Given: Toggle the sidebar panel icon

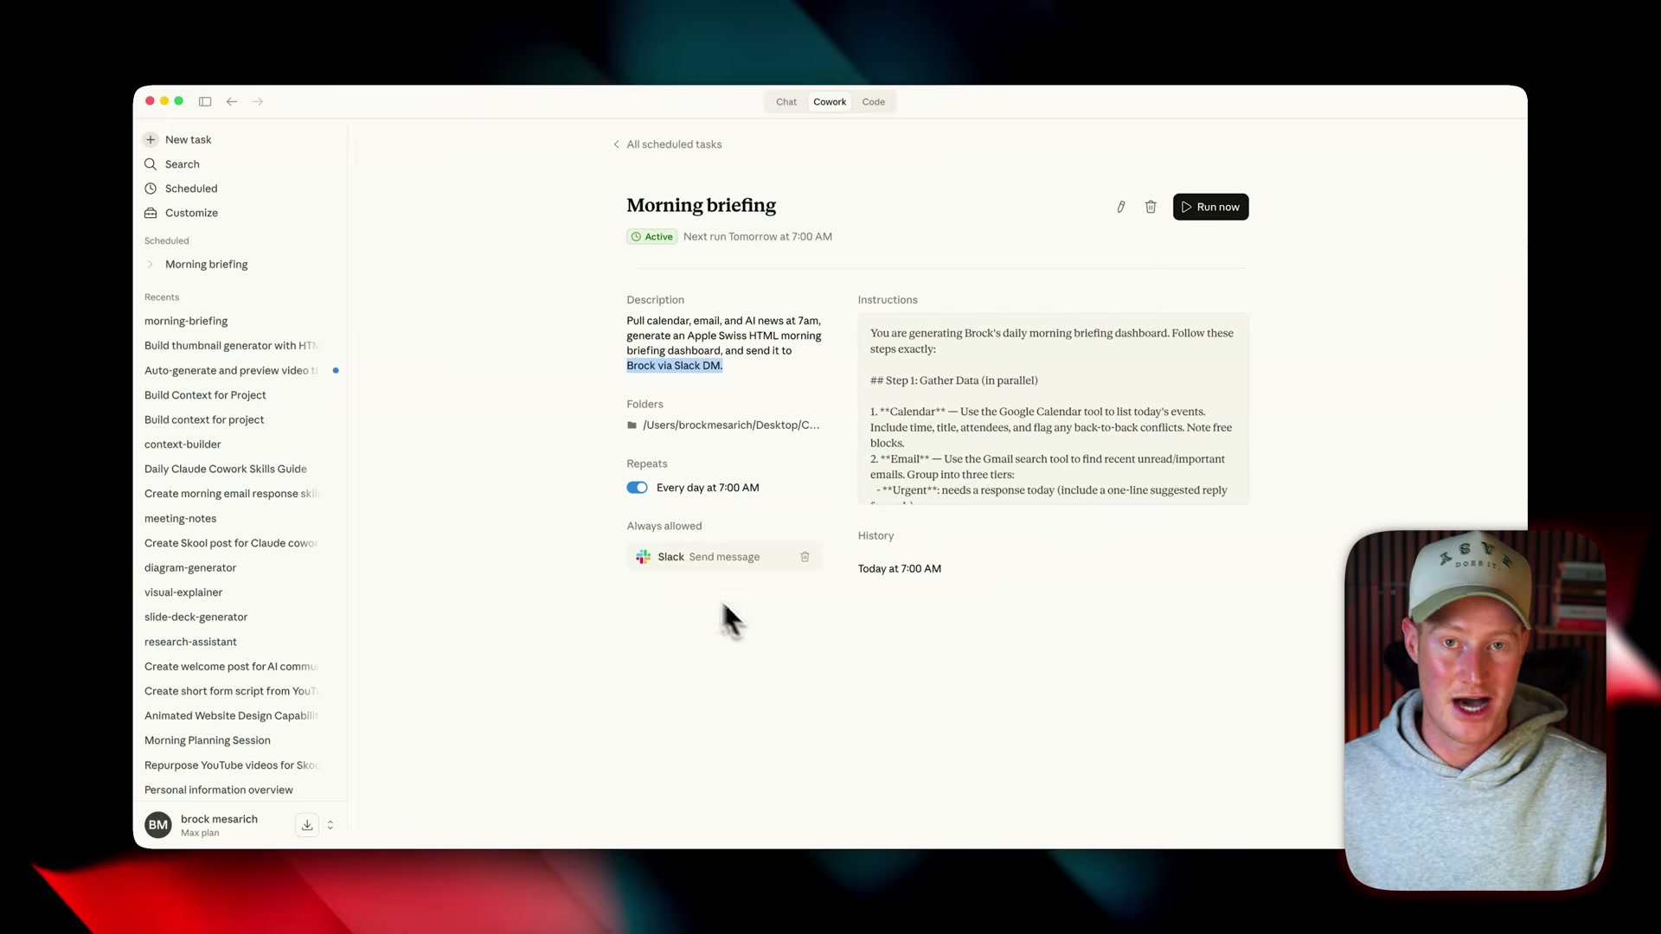Looking at the screenshot, I should tap(205, 101).
